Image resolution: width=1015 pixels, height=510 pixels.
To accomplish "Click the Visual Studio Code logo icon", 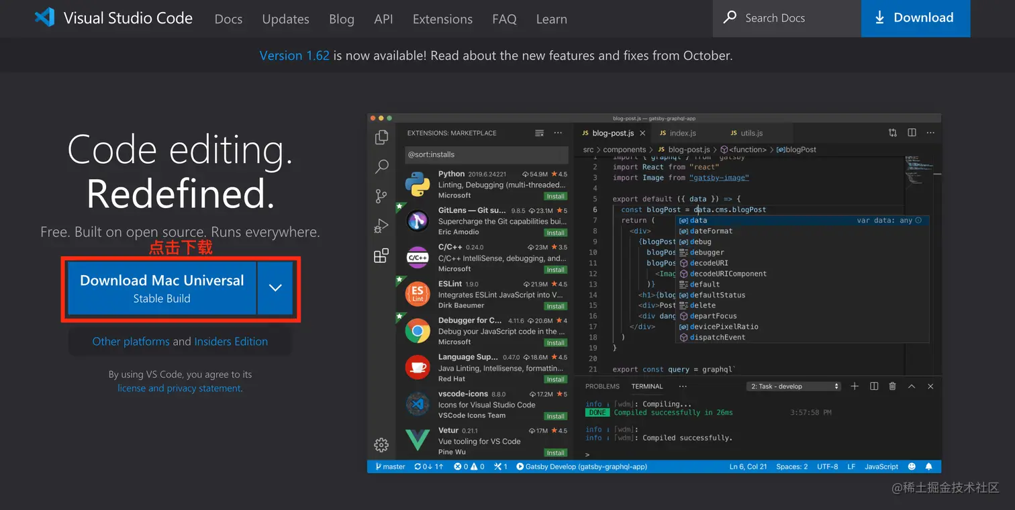I will click(44, 17).
